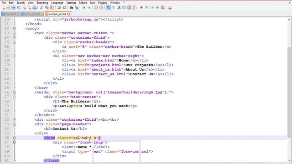Viewport: 292px width, 164px height.
Task: Toggle synchronized vertical scrolling
Action: [x=96, y=8]
